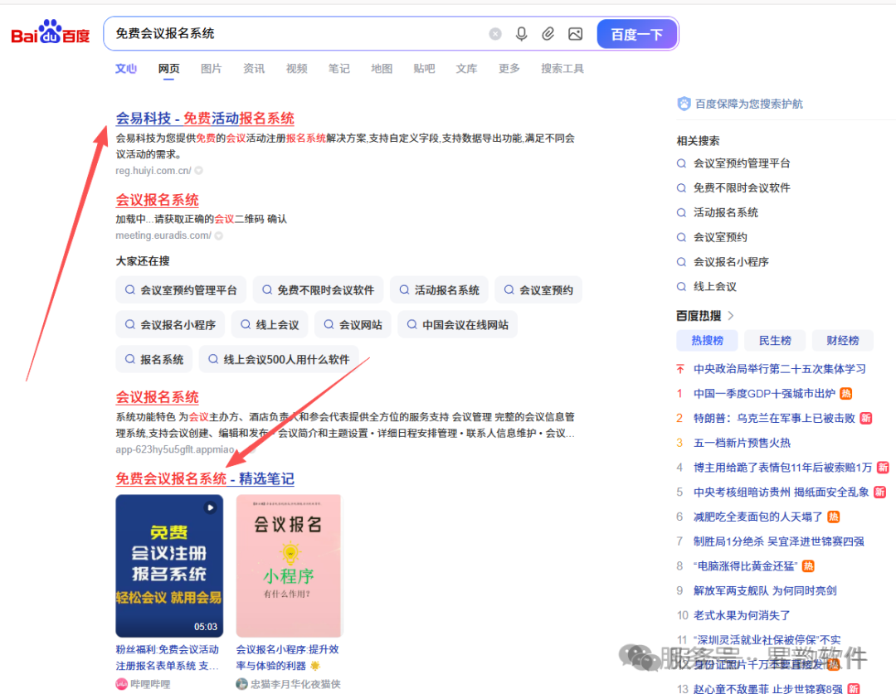896x694 pixels.
Task: Search suggestion chip 会议室预约管理平台
Action: (x=181, y=290)
